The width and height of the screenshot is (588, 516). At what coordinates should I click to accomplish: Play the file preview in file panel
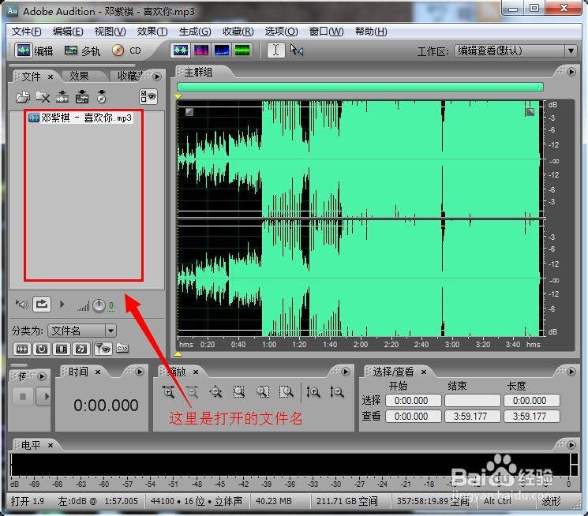(x=62, y=304)
